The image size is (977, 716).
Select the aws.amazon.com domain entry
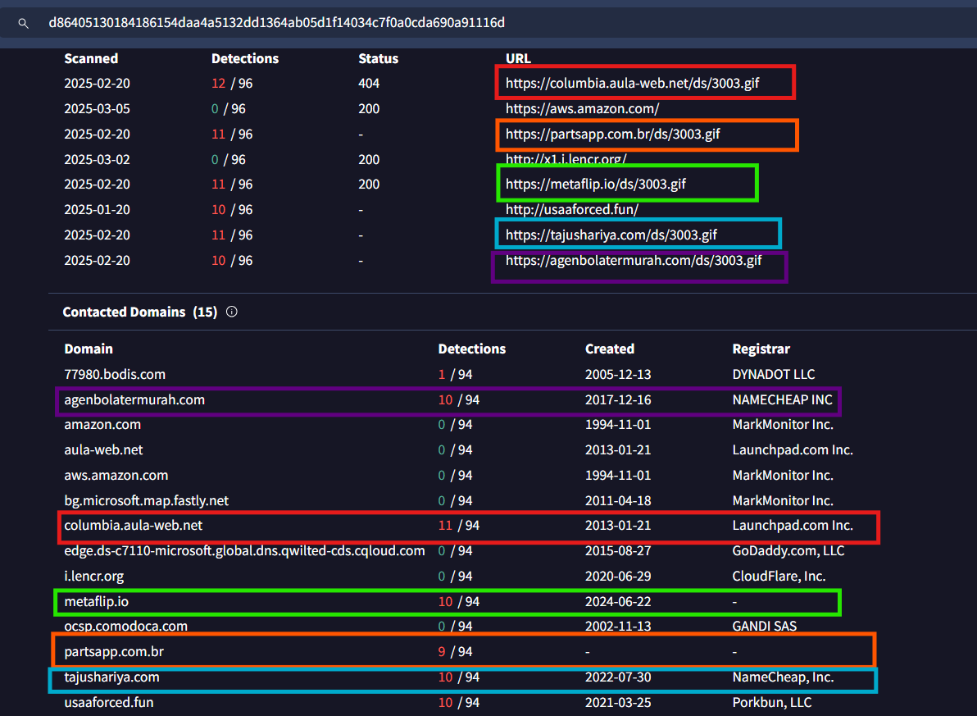[x=116, y=475]
